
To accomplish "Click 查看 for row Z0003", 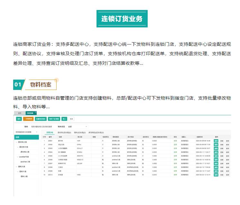I will pyautogui.click(x=222, y=148).
